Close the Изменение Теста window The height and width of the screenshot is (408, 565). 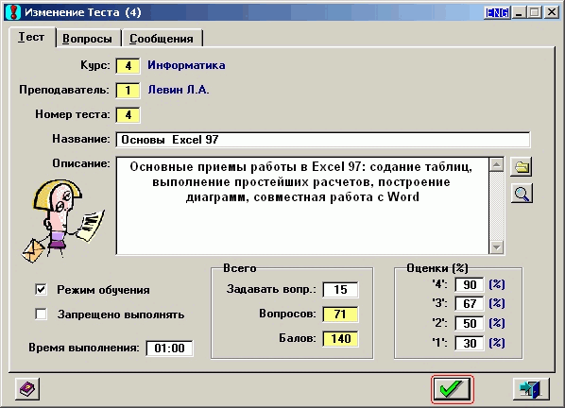[552, 12]
